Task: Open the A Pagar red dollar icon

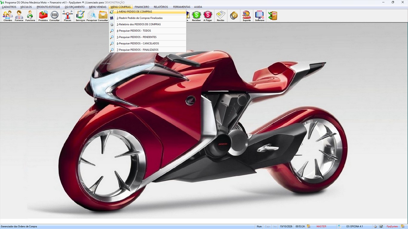Action: click(208, 16)
